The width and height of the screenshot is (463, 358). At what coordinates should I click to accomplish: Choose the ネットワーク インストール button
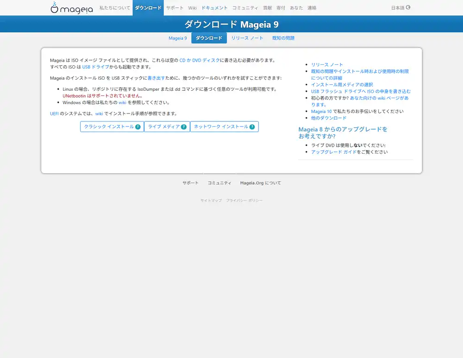[x=225, y=127]
